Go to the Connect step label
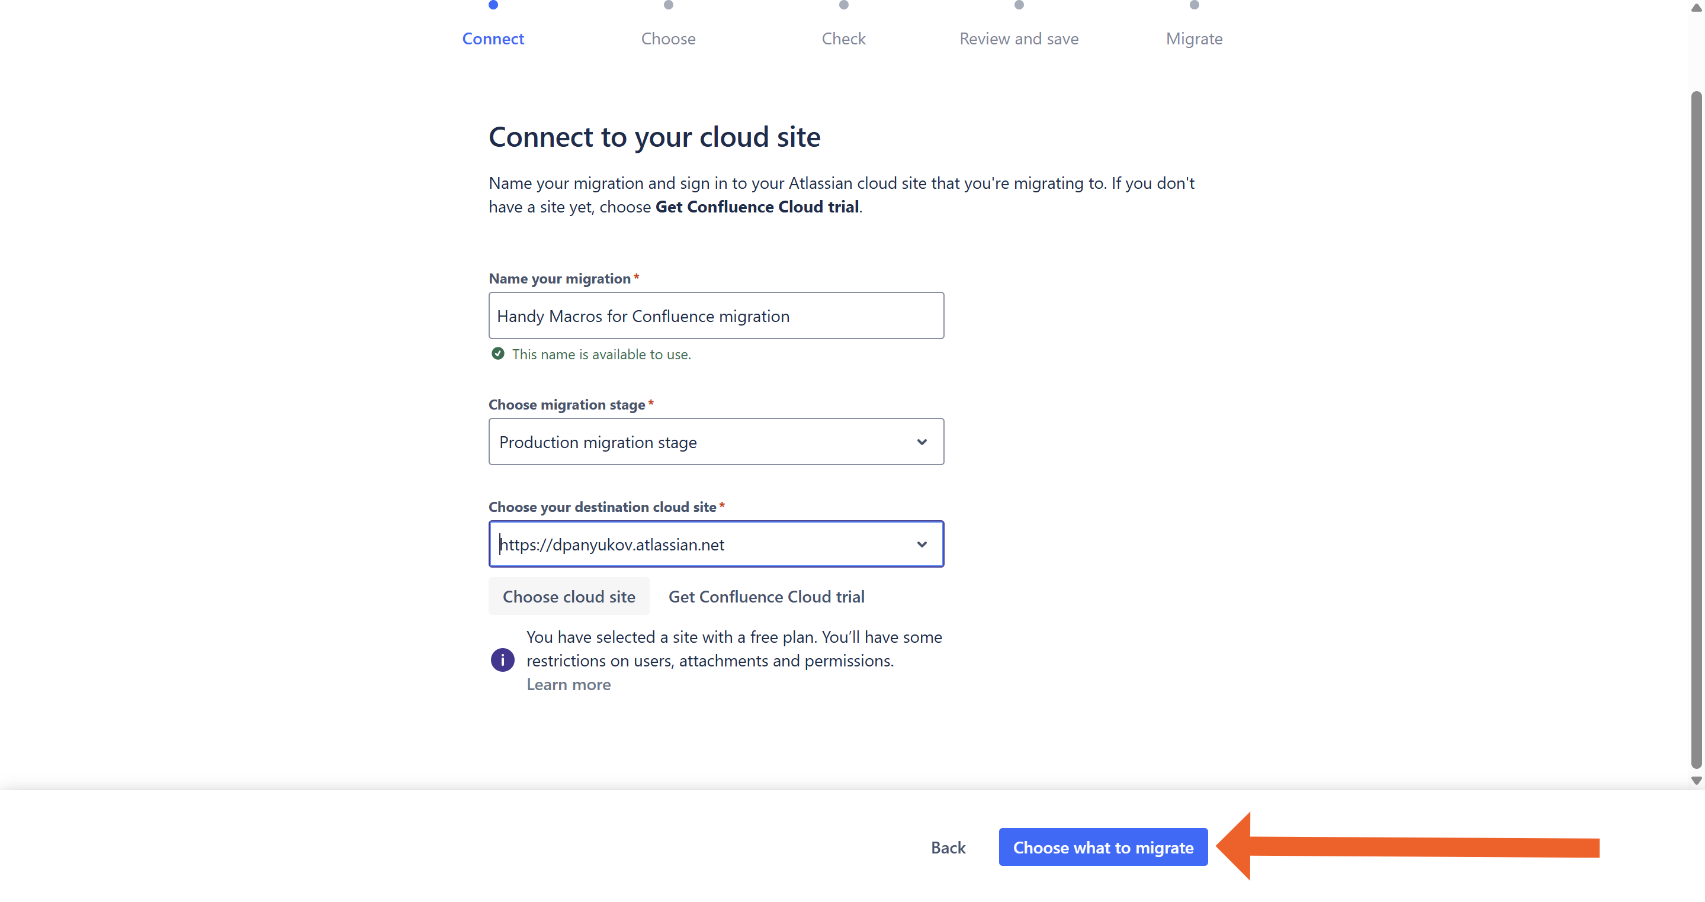The width and height of the screenshot is (1705, 902). [493, 39]
